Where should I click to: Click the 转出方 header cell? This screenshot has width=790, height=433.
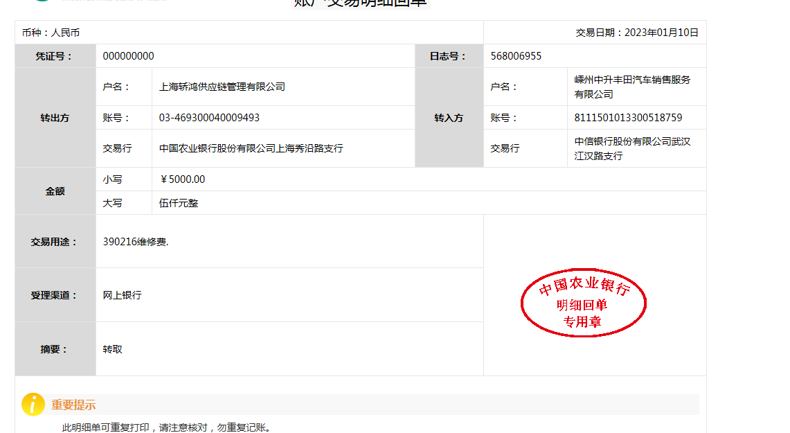(55, 118)
